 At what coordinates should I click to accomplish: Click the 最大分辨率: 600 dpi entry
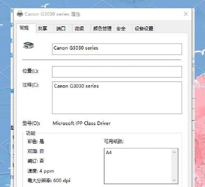coord(49,180)
